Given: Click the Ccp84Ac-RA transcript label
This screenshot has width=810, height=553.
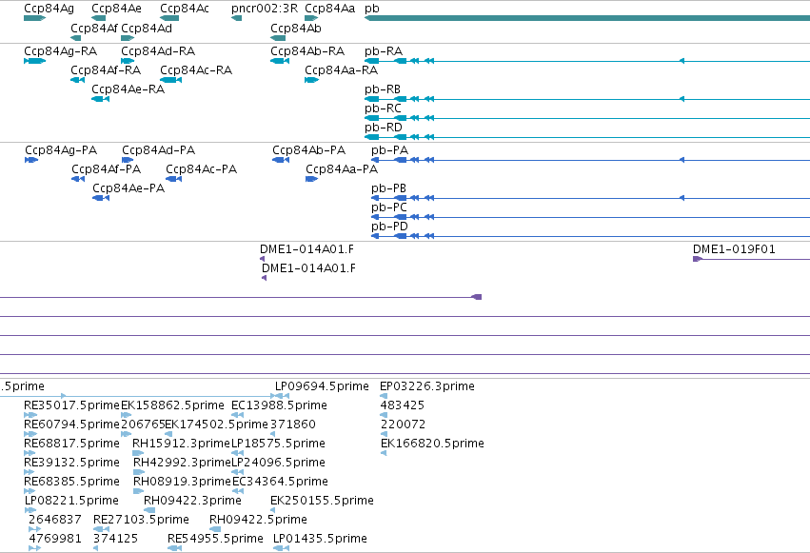Looking at the screenshot, I should (x=196, y=70).
